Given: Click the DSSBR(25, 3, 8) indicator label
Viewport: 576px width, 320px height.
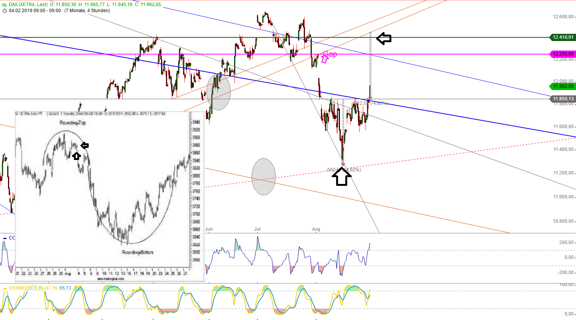Looking at the screenshot, I should click(x=26, y=288).
